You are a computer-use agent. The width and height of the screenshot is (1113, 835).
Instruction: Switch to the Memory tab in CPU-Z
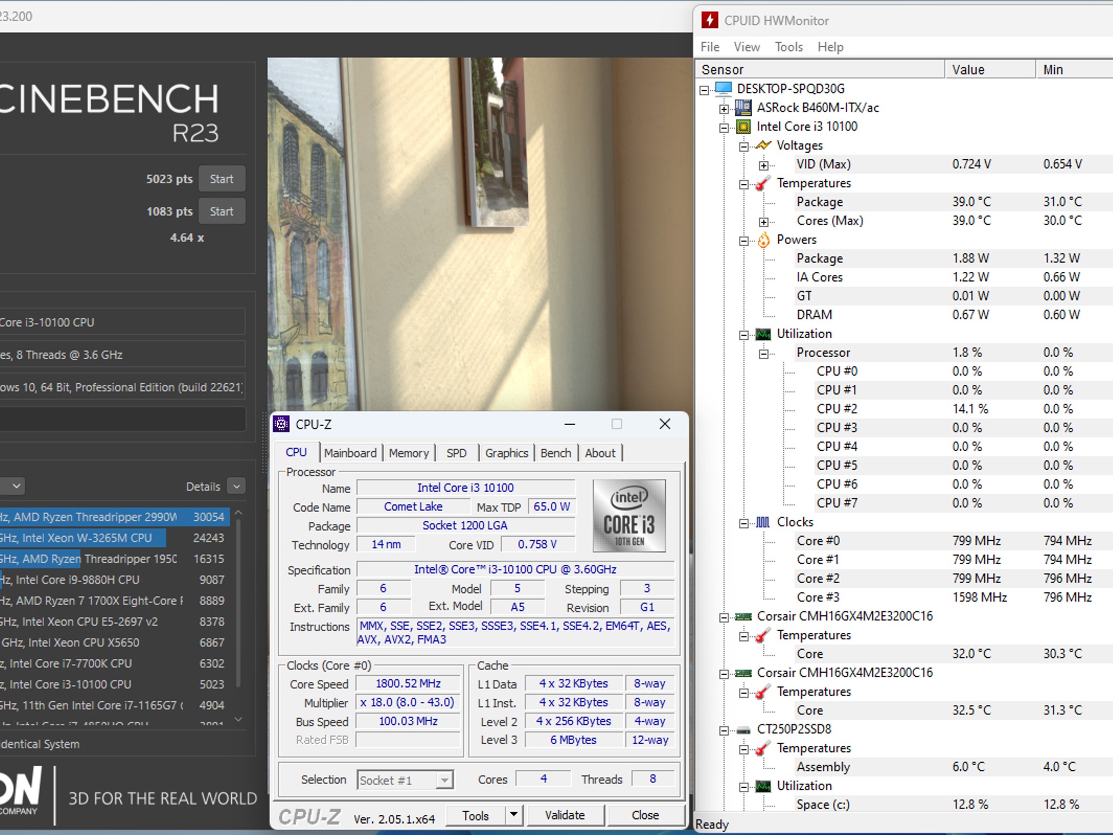[409, 453]
